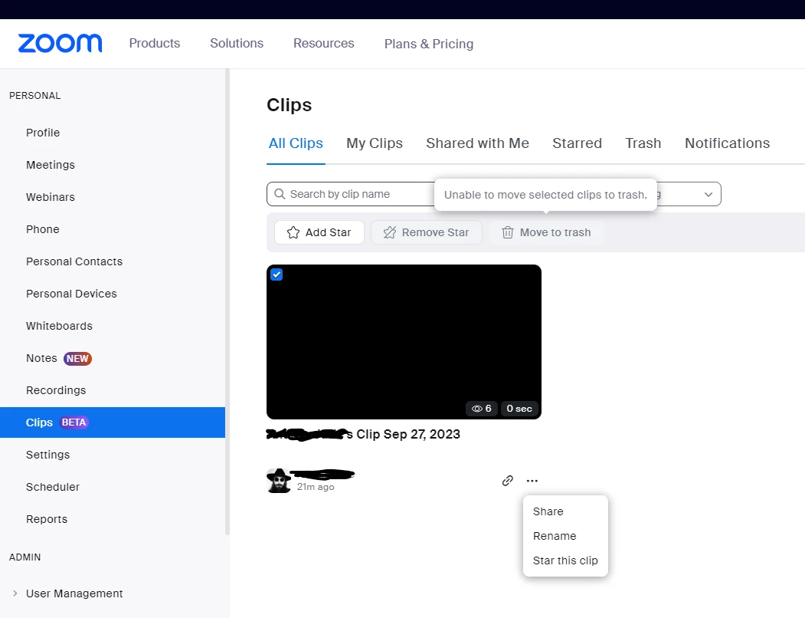The width and height of the screenshot is (805, 618).
Task: Select Clips in the sidebar
Action: tap(113, 422)
